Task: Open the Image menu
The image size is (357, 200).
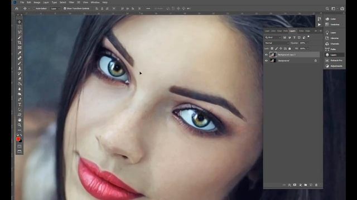Action: pyautogui.click(x=37, y=2)
